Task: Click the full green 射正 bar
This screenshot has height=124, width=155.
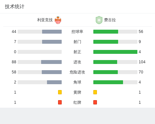Action: tap(115, 52)
